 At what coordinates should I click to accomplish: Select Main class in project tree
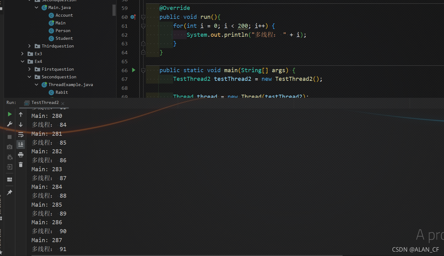point(60,23)
